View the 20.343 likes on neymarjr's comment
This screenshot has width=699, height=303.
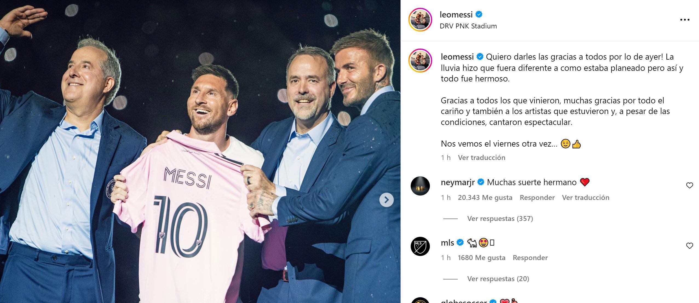click(485, 197)
